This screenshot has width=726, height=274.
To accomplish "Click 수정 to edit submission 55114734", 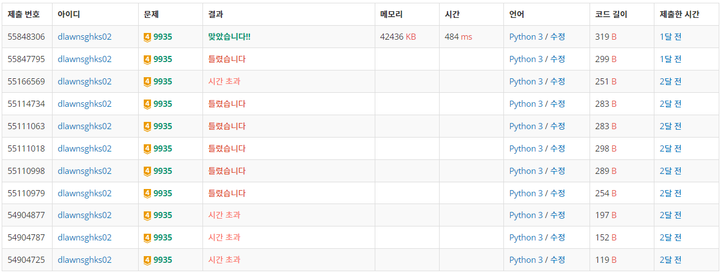I will pyautogui.click(x=558, y=104).
